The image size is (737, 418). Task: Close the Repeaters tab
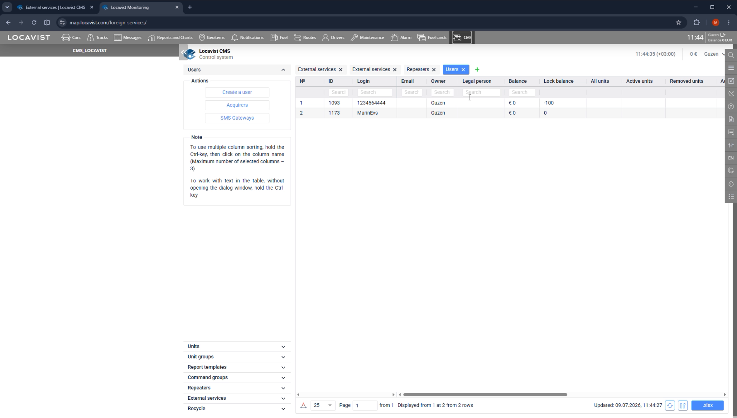click(x=434, y=70)
